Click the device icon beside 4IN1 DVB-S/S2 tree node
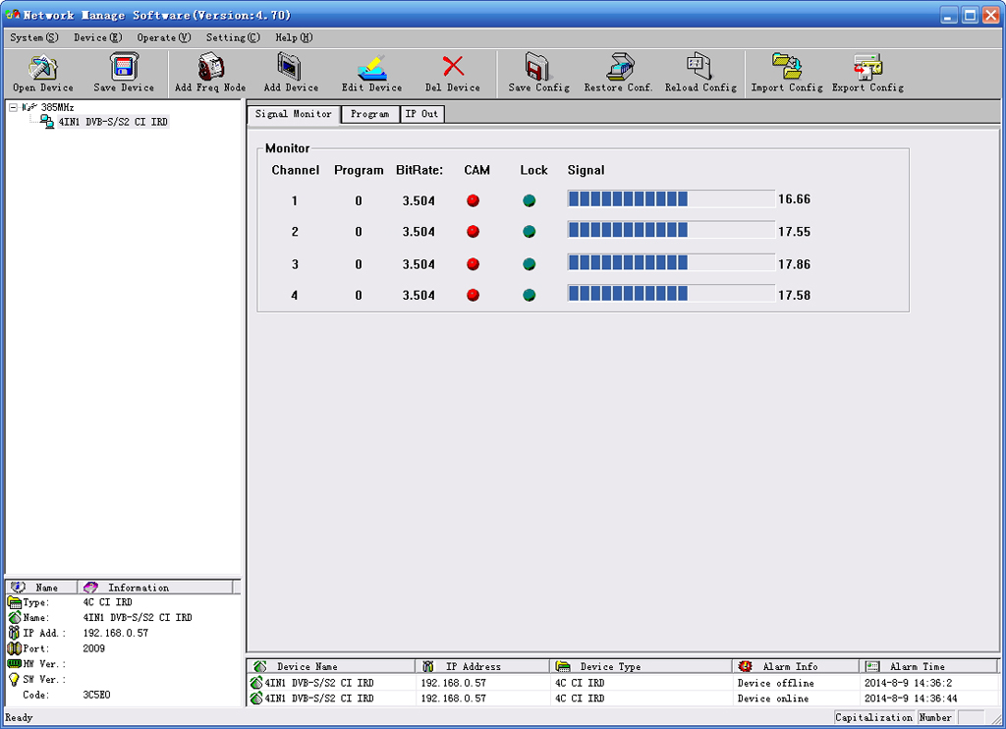1006x729 pixels. point(47,122)
